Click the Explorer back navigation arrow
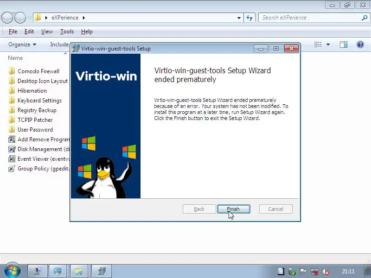This screenshot has width=371, height=278. [7, 18]
